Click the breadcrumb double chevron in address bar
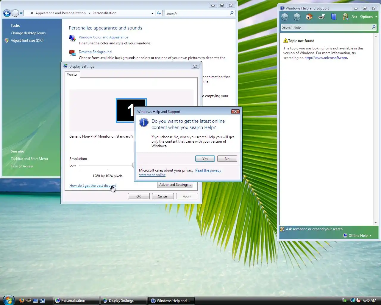Viewport: 381px width, 305px height. tap(32, 13)
